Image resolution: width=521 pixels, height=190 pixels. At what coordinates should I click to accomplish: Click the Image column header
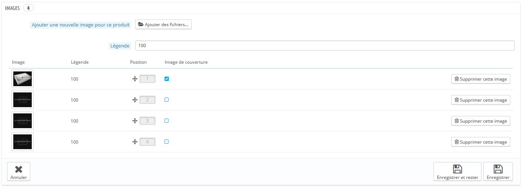[x=18, y=62]
